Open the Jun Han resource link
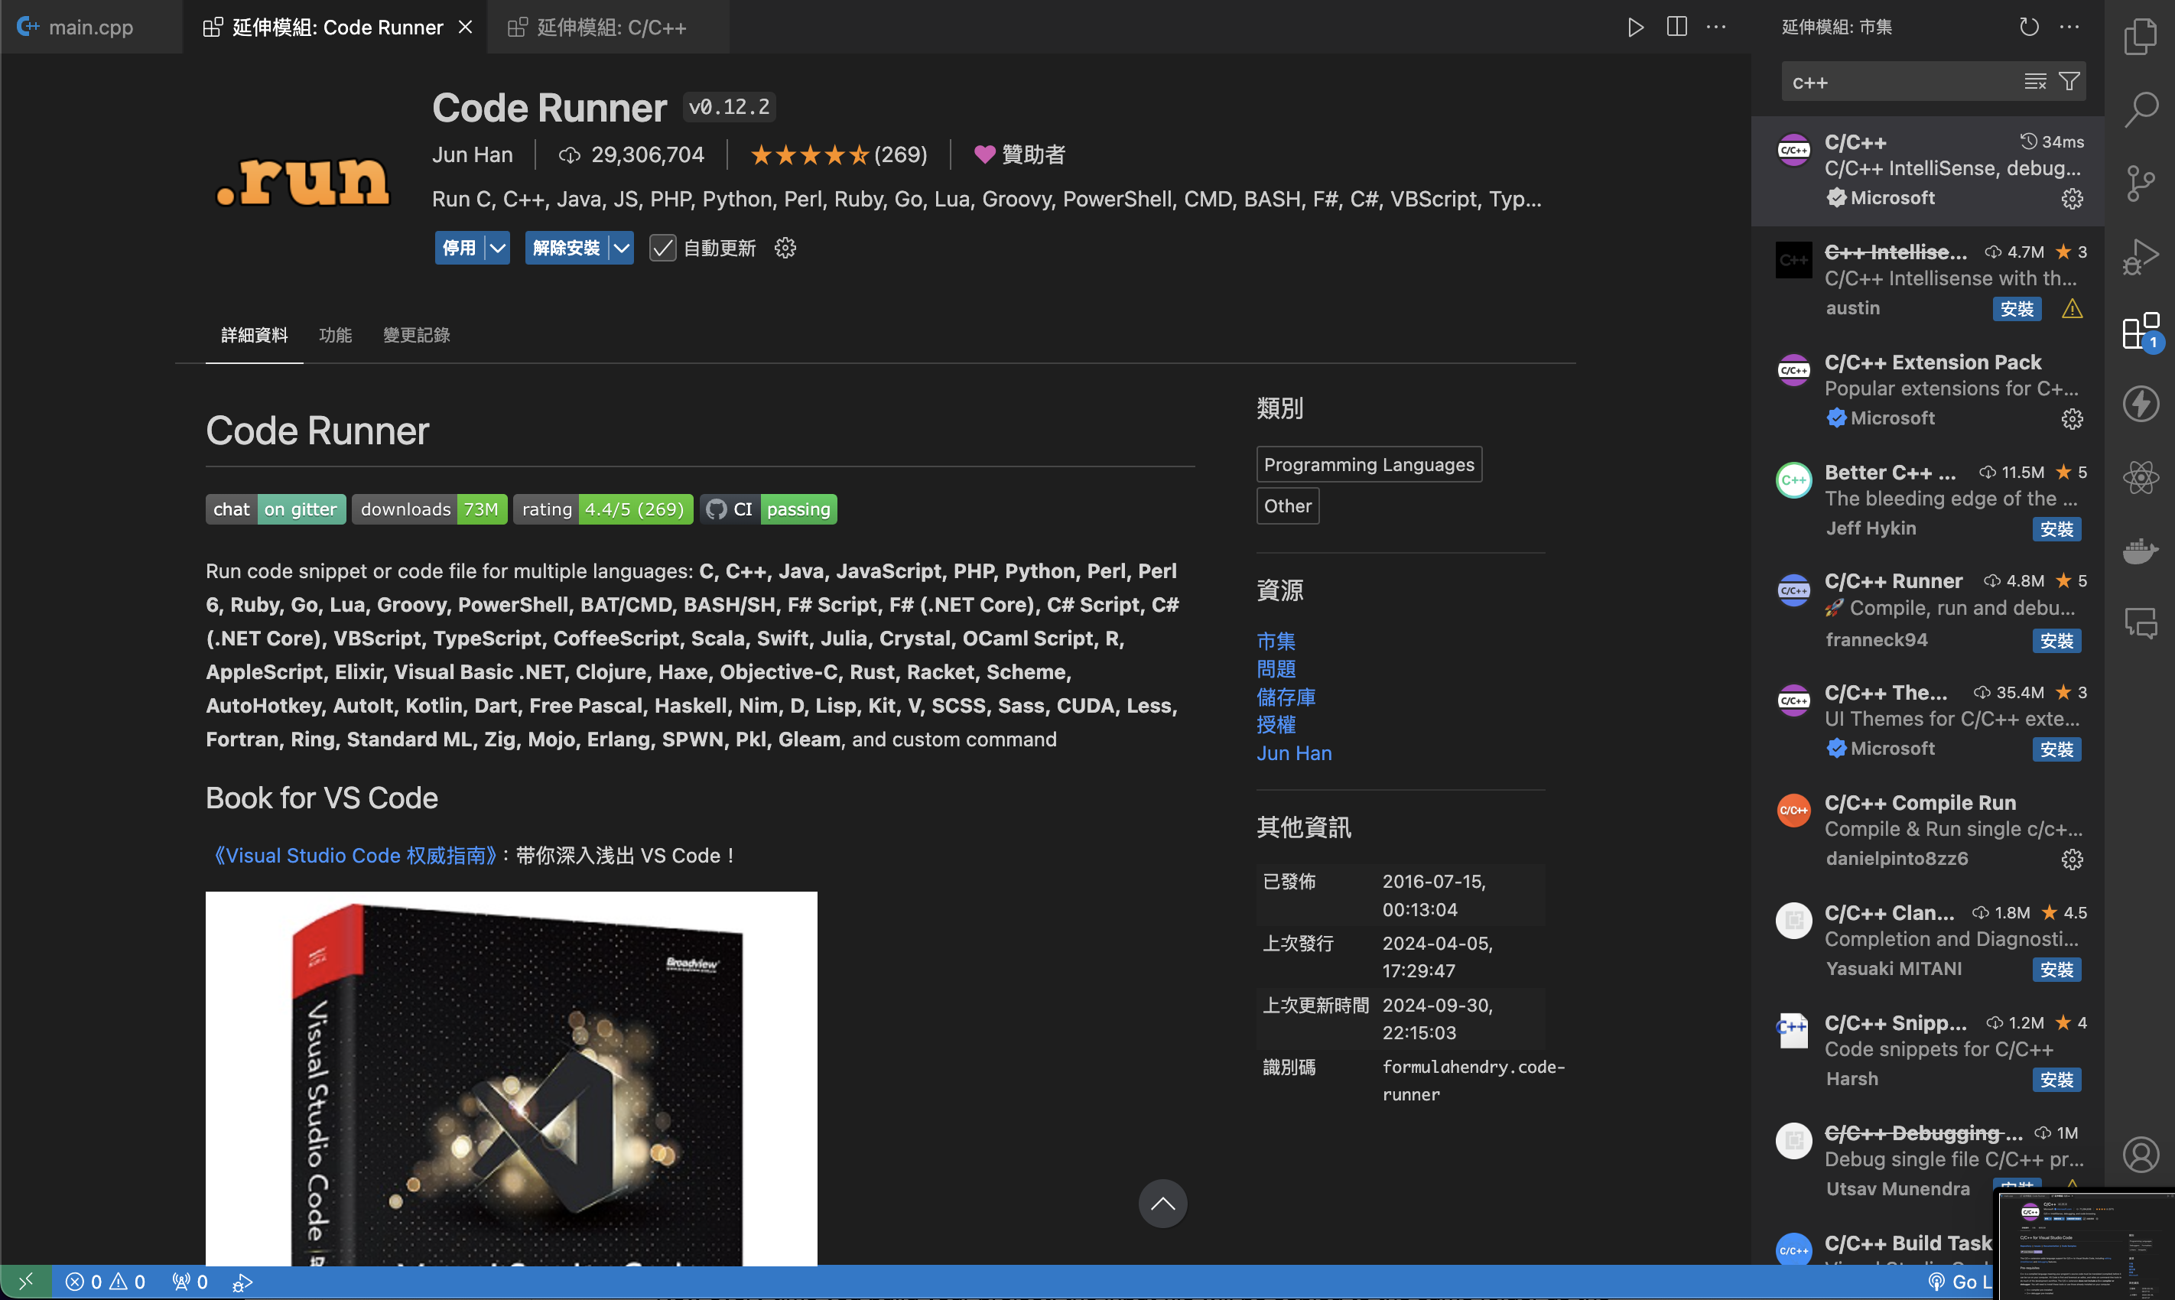This screenshot has height=1300, width=2175. click(1294, 752)
